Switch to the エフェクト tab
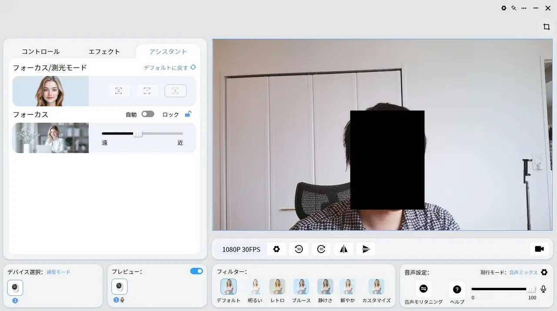 click(104, 51)
